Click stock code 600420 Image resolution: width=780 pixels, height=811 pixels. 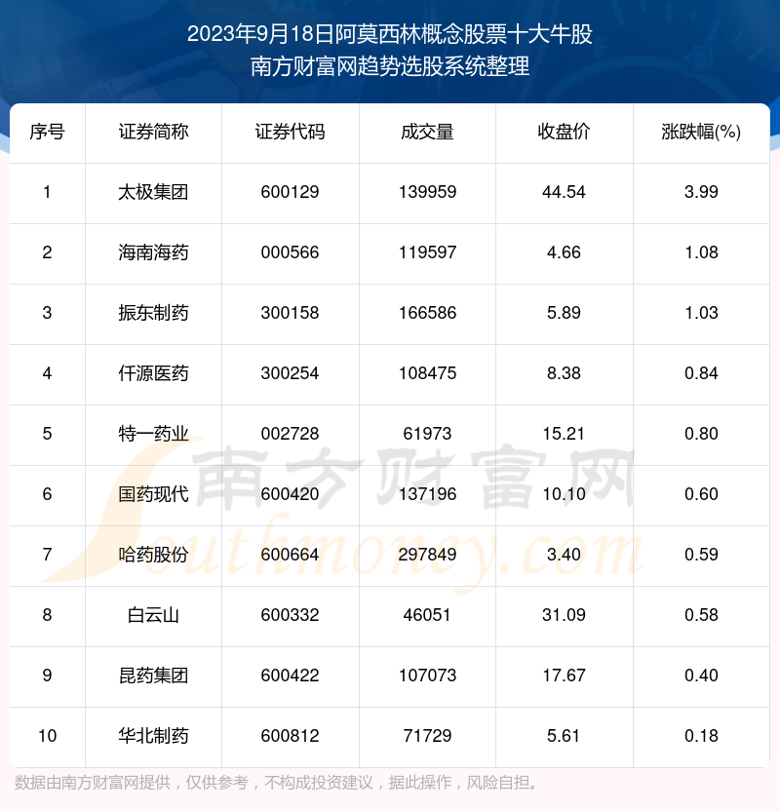tap(290, 494)
